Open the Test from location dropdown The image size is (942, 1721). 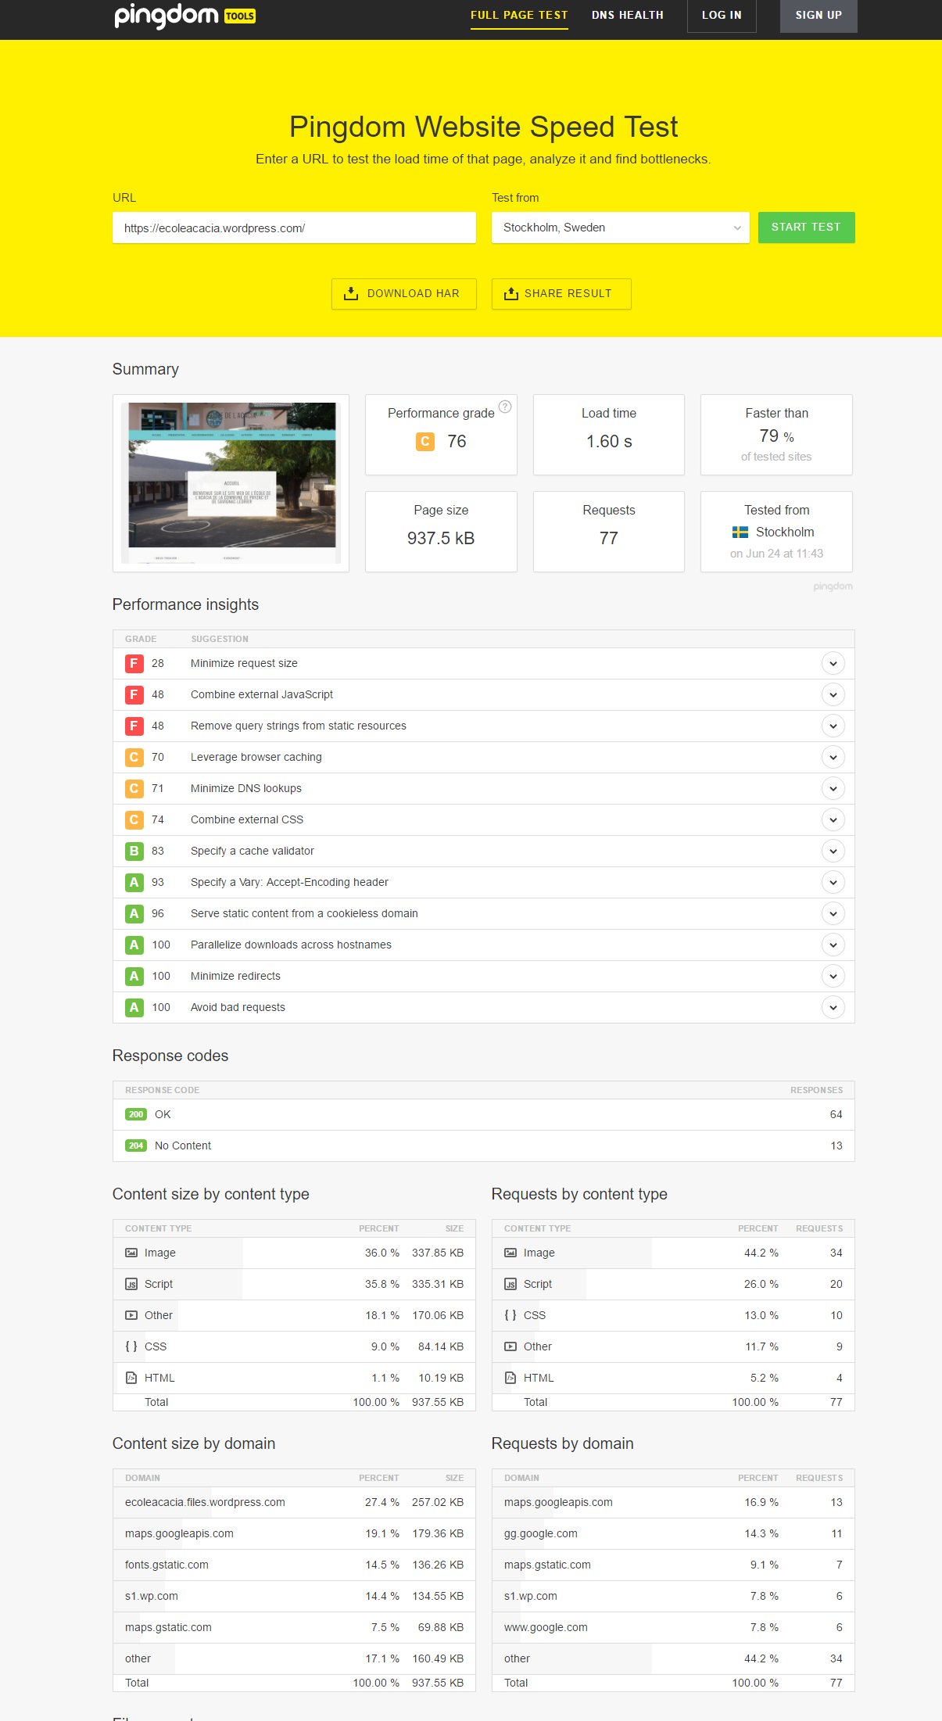(x=621, y=228)
